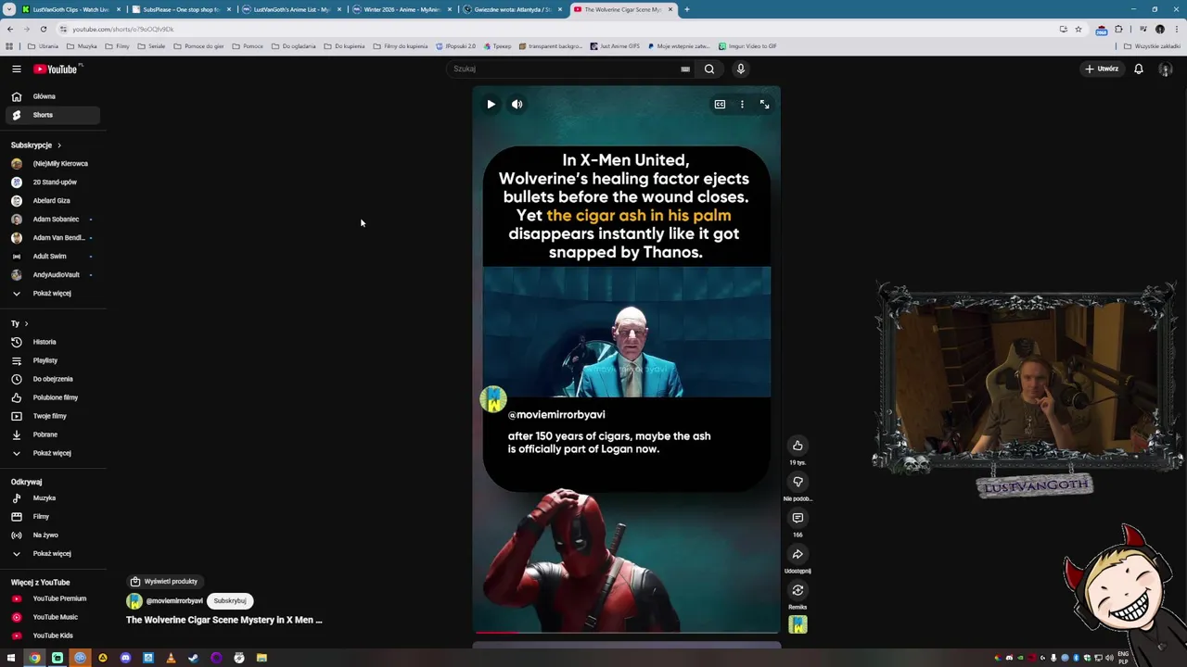Open YouTube Premium link
The width and height of the screenshot is (1187, 667).
52,598
